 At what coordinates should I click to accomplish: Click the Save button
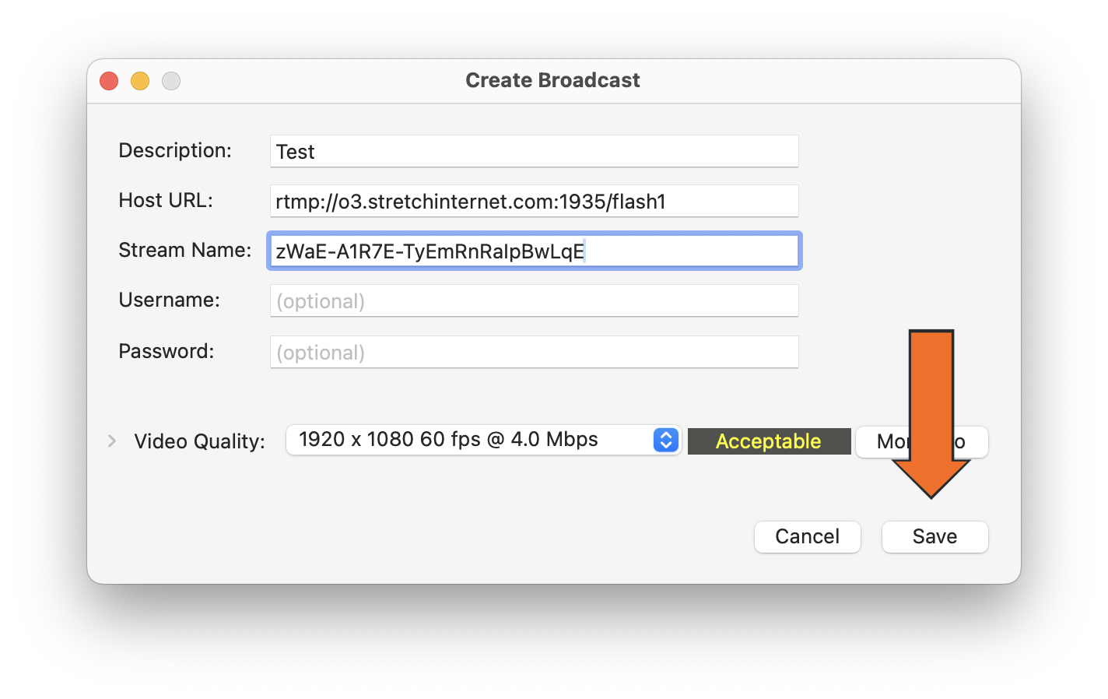point(934,536)
